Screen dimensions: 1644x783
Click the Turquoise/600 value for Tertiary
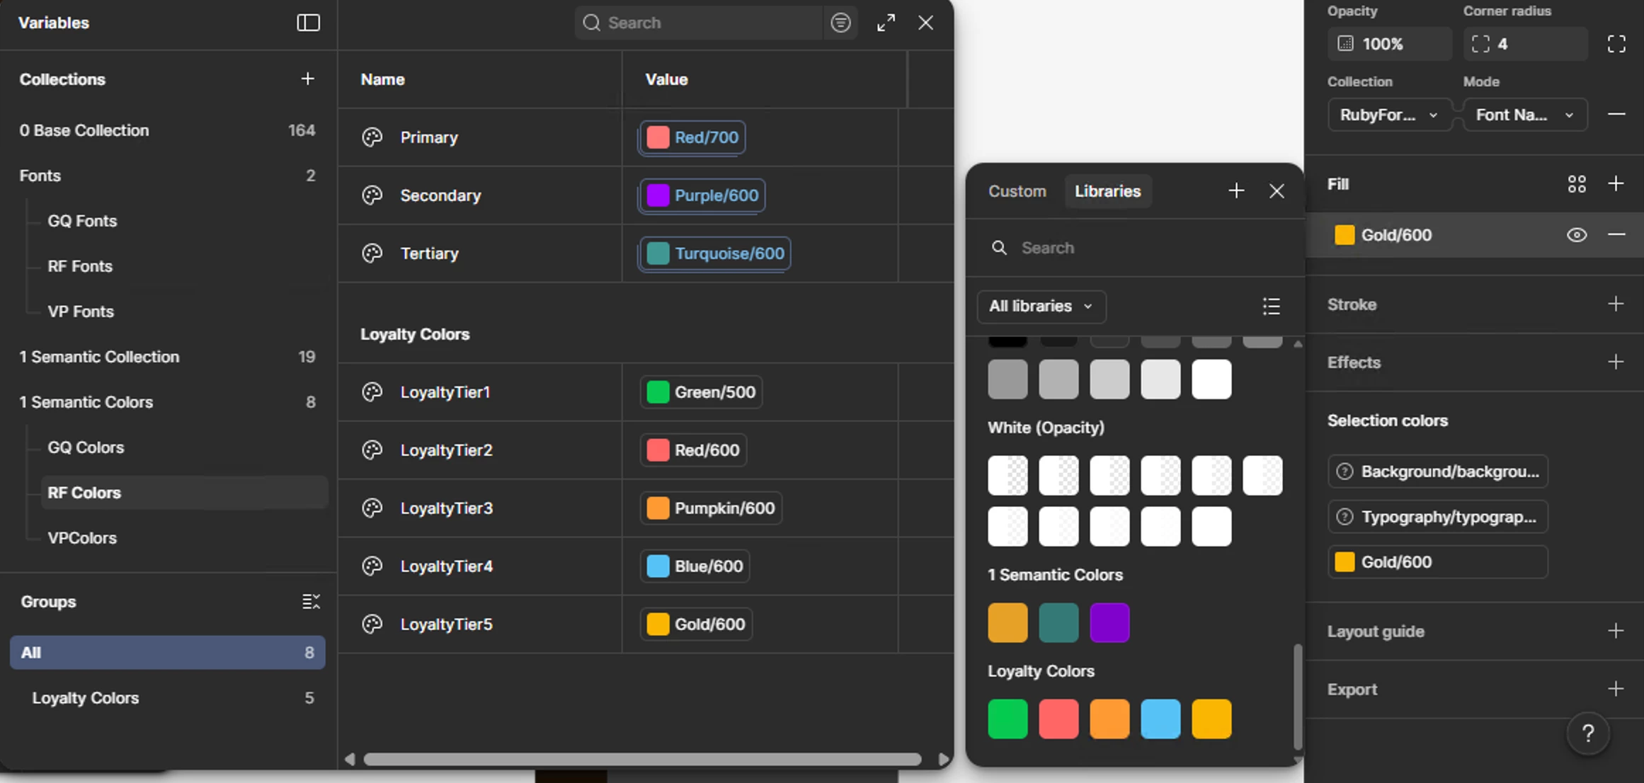click(715, 253)
